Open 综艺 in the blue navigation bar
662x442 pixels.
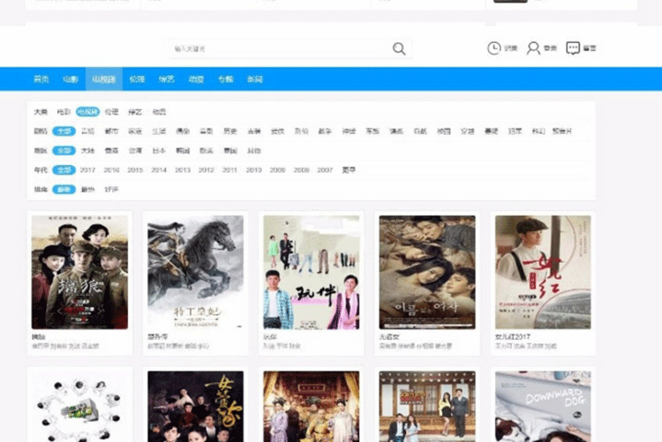(x=166, y=79)
